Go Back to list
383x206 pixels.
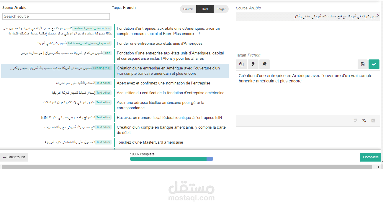(x=14, y=157)
